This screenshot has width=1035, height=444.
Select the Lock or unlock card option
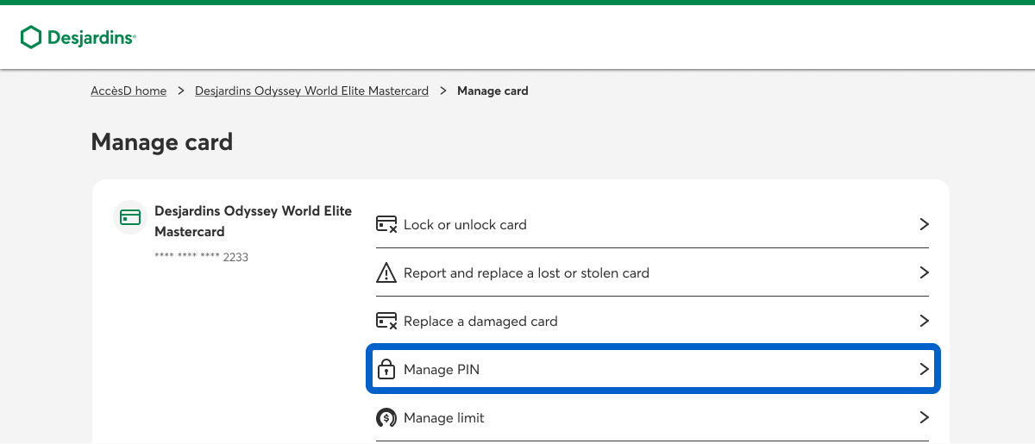[465, 225]
